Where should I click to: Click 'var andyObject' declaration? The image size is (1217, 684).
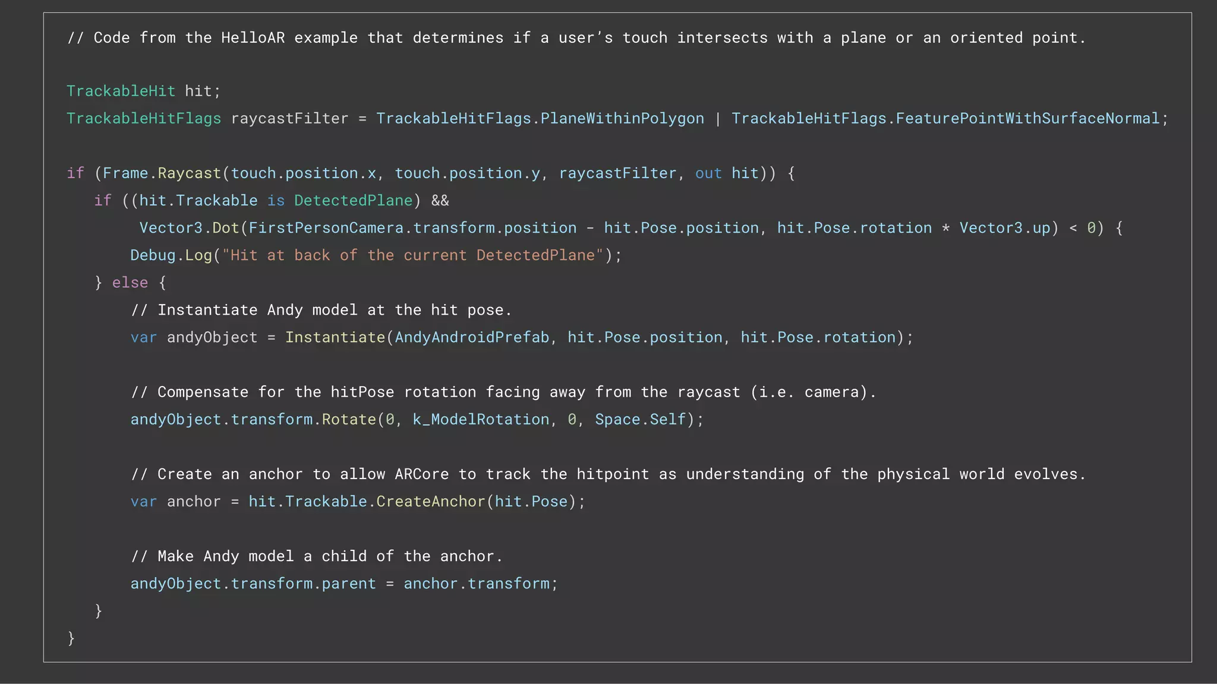[194, 337]
